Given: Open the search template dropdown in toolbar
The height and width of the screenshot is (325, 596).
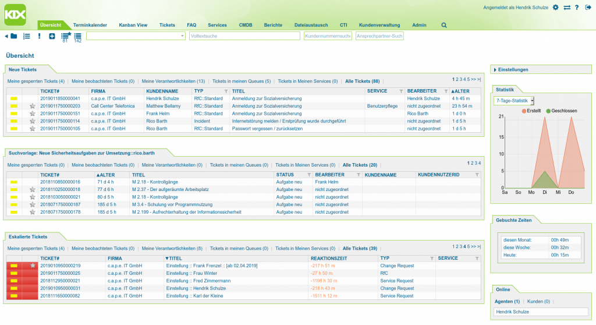Looking at the screenshot, I should [136, 36].
